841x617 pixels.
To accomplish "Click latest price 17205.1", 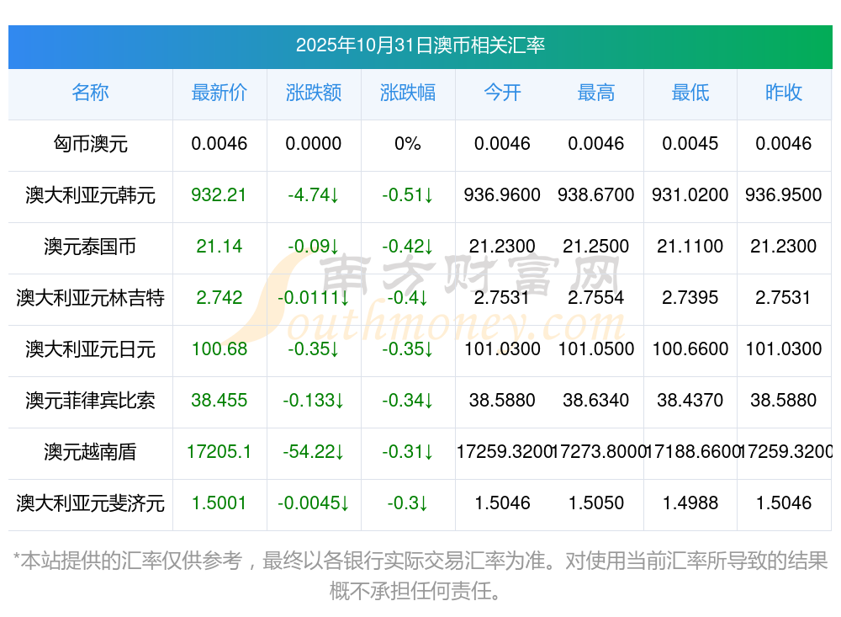I will point(219,452).
